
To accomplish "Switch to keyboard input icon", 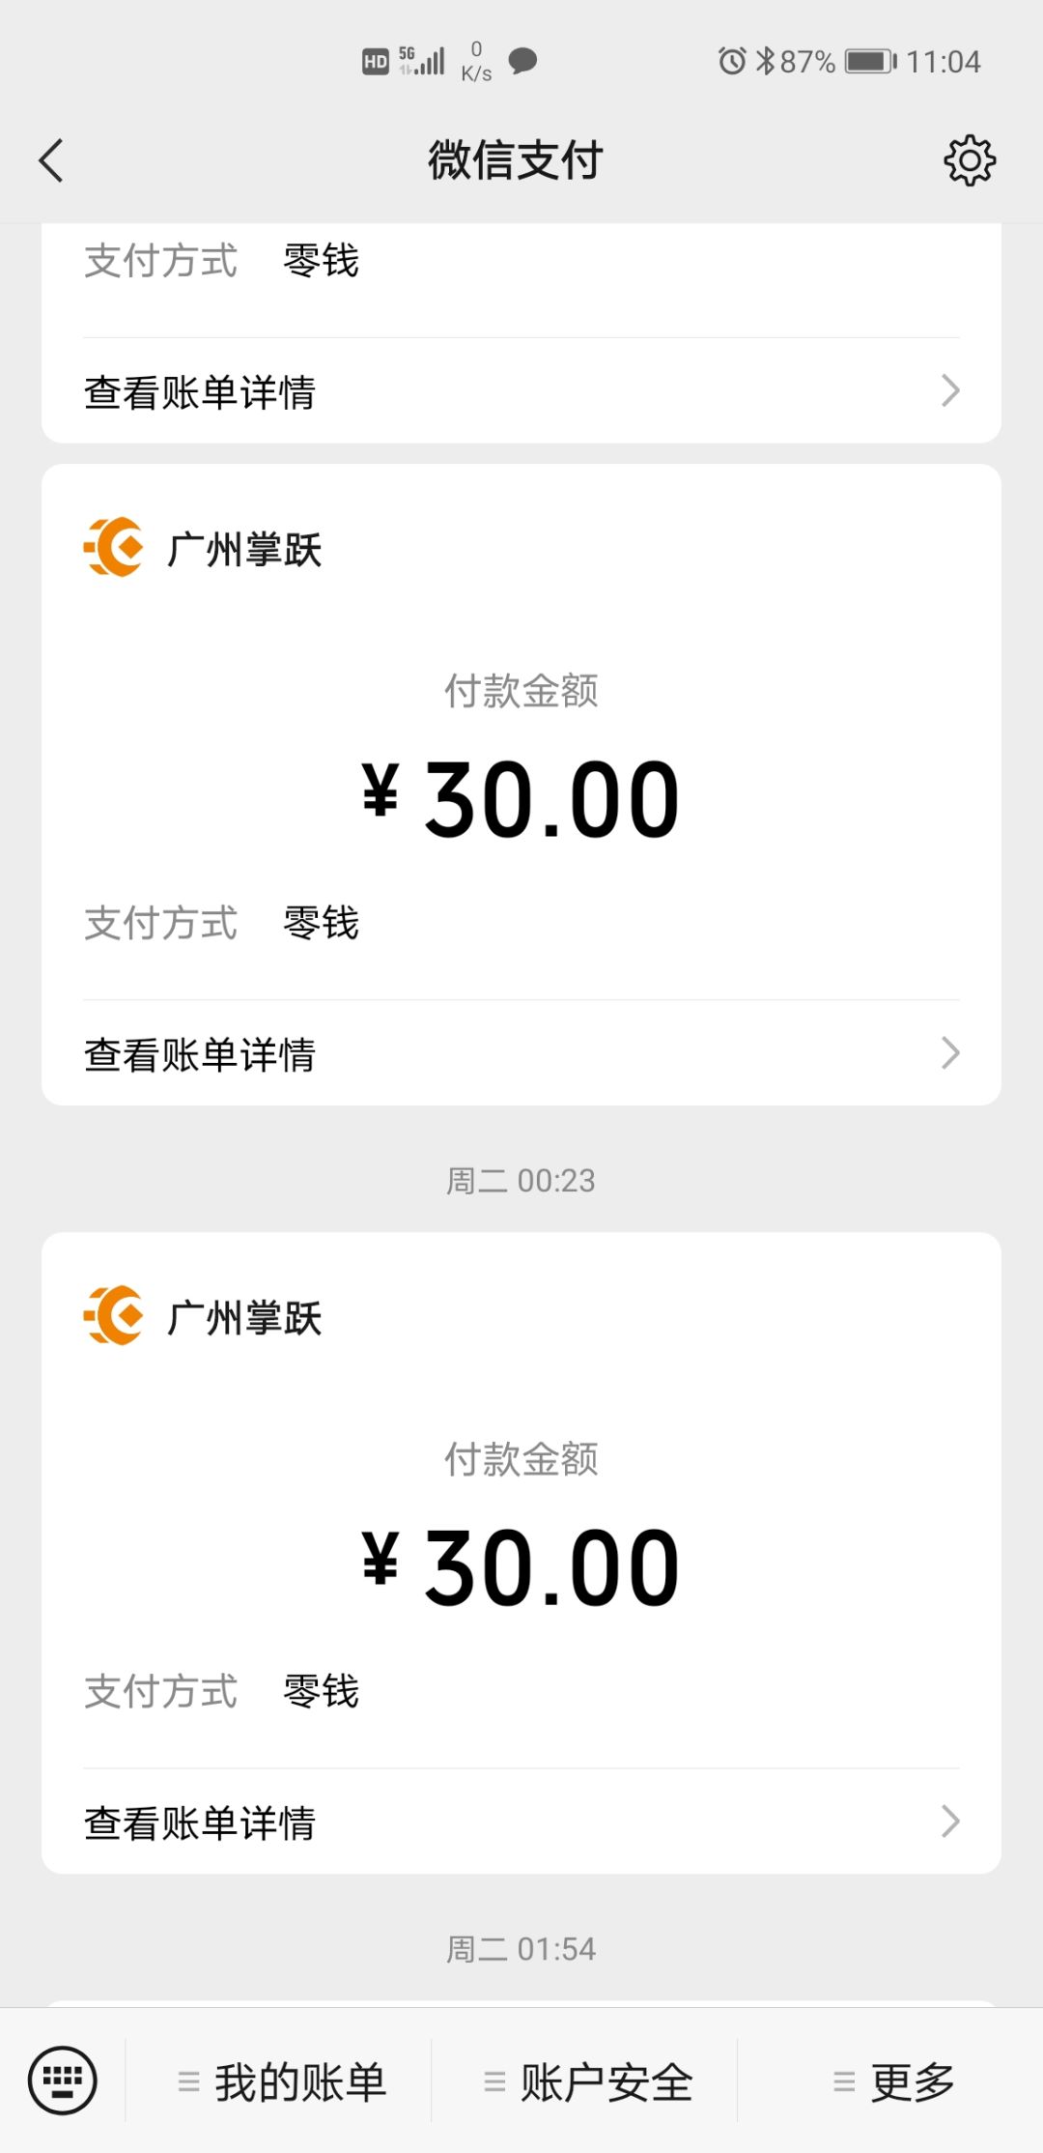I will coord(63,2080).
